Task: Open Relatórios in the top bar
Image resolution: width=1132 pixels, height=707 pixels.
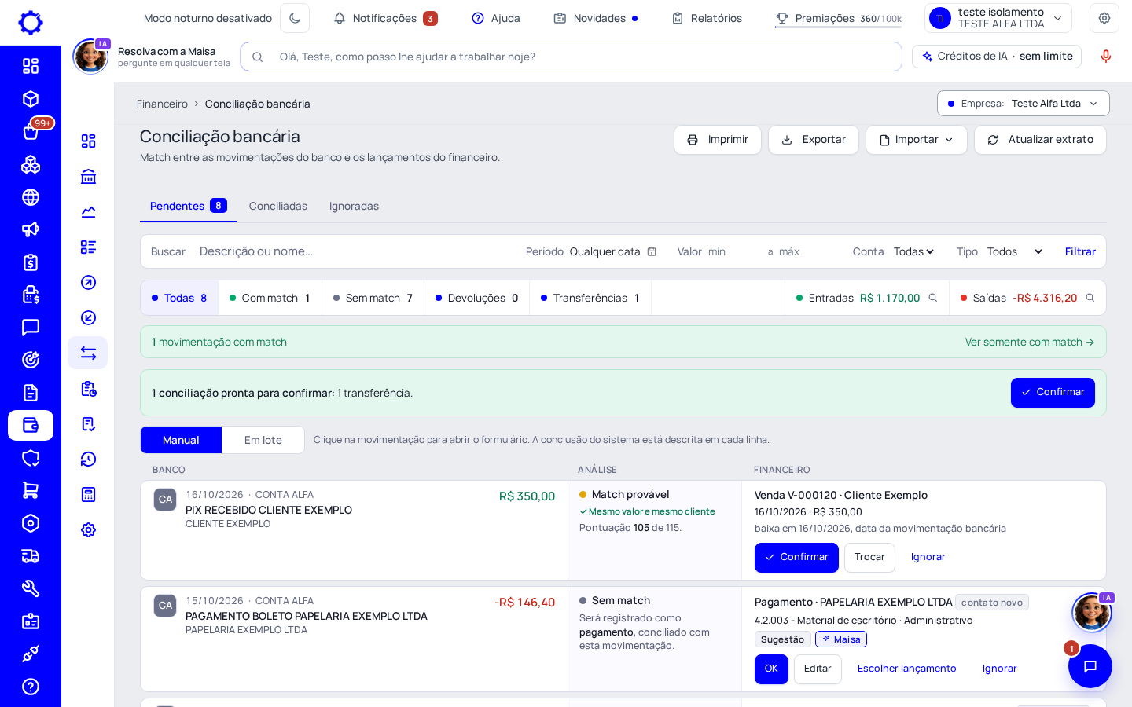Action: (x=707, y=18)
